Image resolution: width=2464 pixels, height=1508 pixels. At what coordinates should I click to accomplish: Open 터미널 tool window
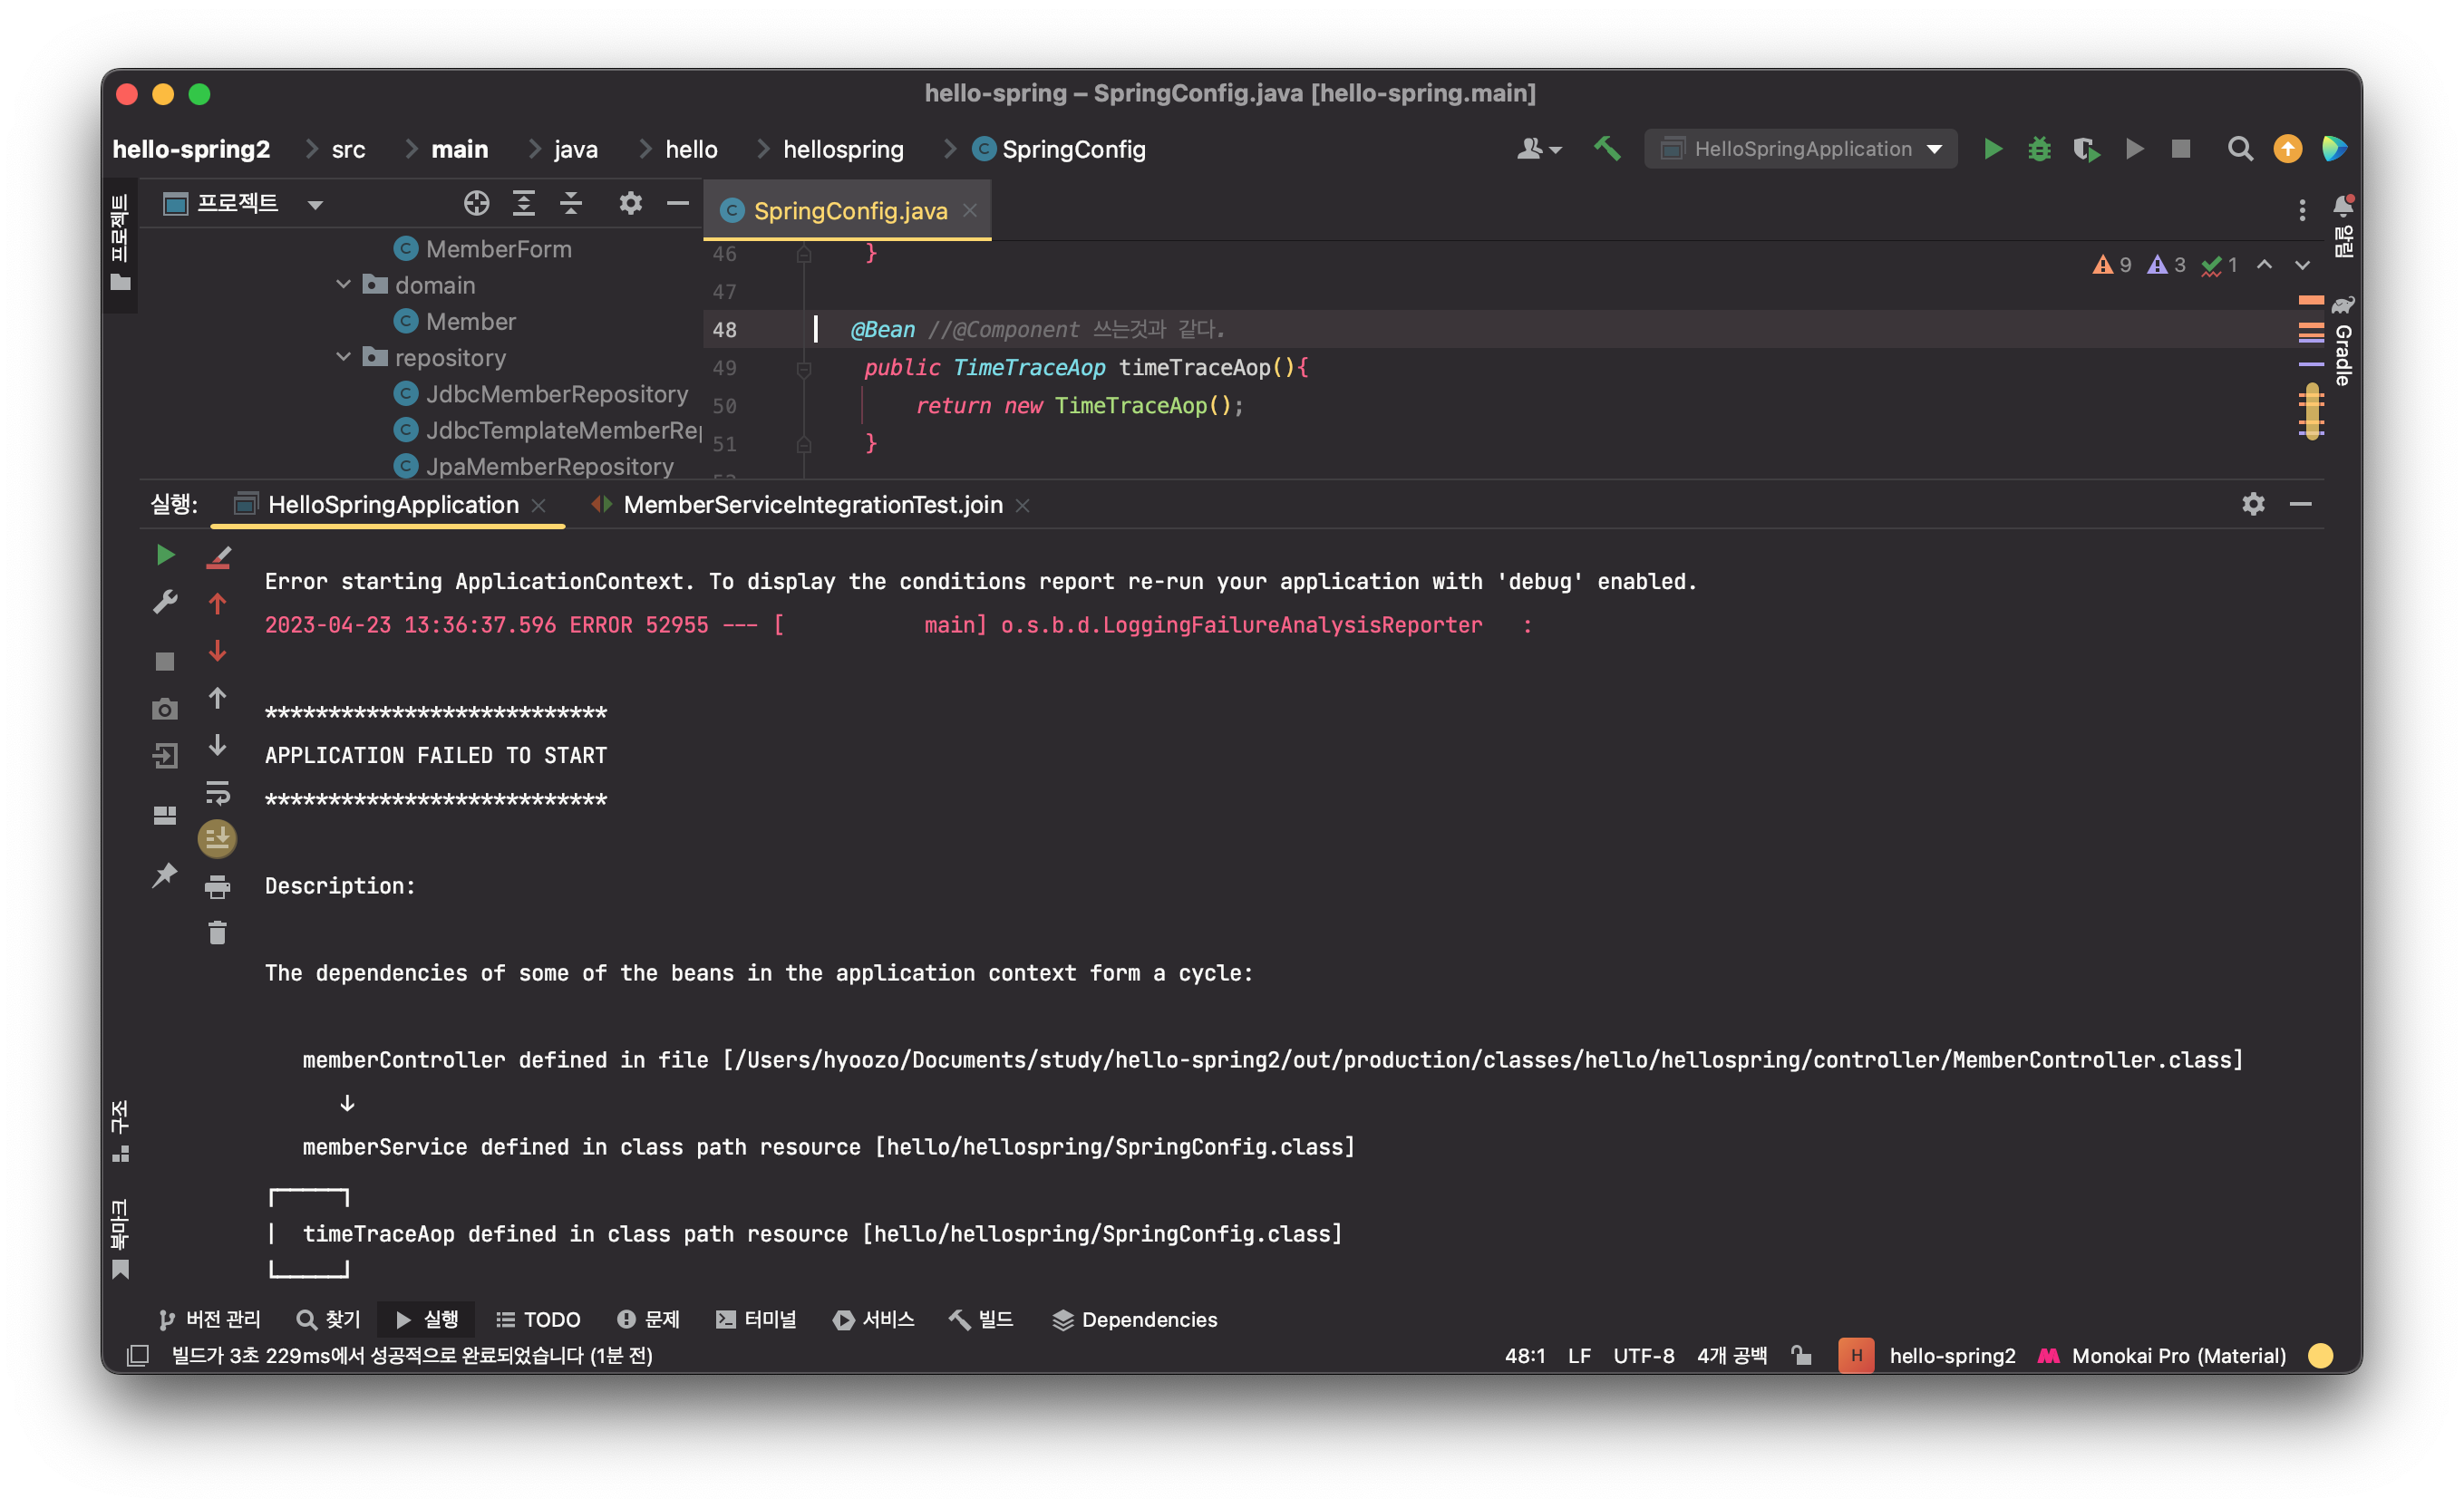pos(757,1319)
